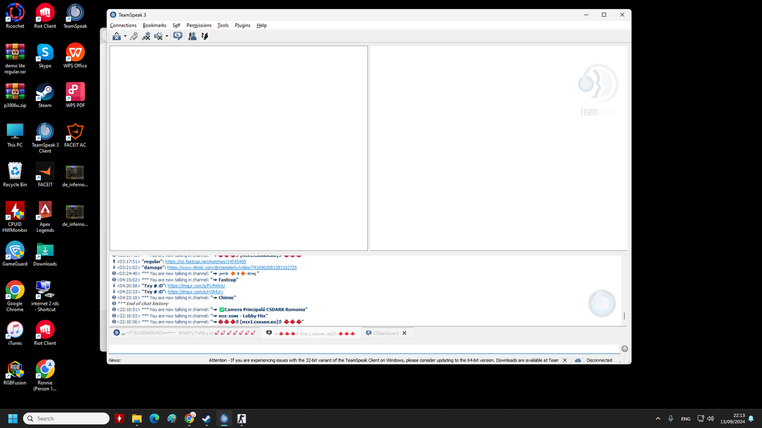
Task: Open the emoticon picker smiley icon
Action: coord(624,349)
